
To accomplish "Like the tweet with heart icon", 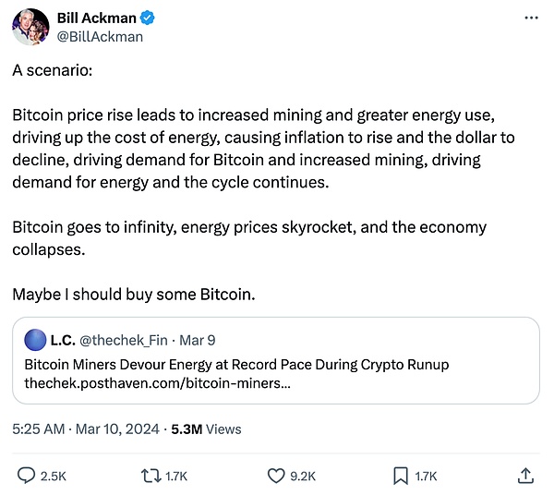I will pos(275,476).
